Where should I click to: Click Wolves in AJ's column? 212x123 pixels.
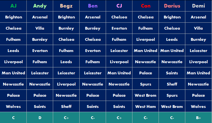pyautogui.click(x=13, y=107)
